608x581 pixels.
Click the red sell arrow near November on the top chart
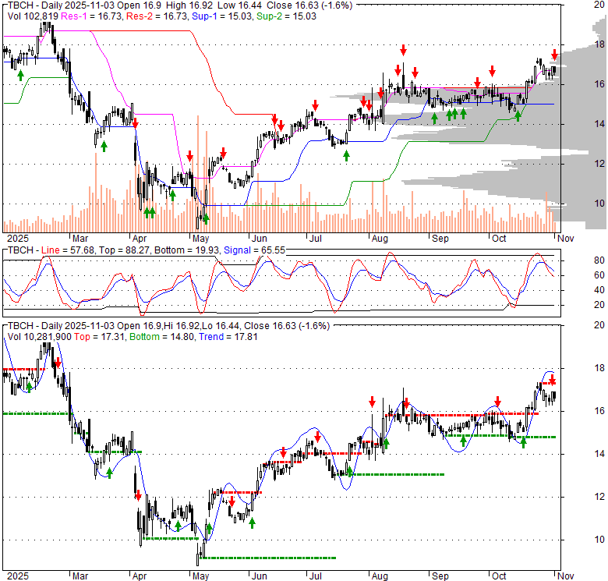pos(554,55)
